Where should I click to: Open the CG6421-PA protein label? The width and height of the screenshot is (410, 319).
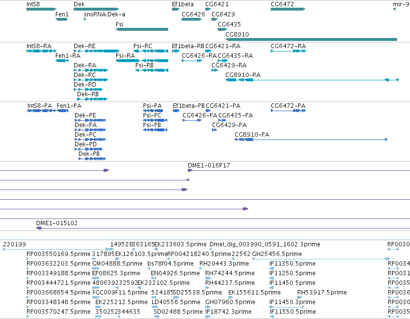223,106
